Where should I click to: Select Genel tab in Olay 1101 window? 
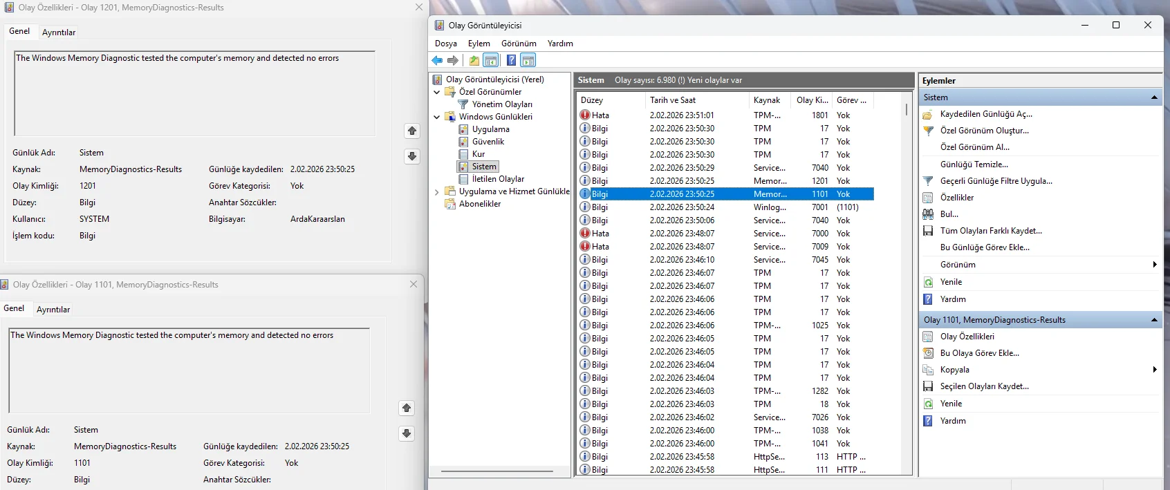(14, 308)
